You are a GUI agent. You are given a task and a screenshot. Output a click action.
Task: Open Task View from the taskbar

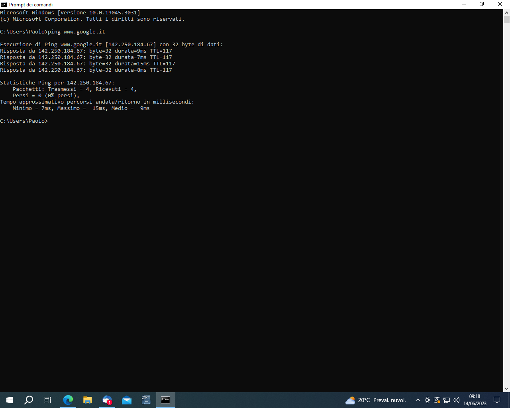click(48, 400)
